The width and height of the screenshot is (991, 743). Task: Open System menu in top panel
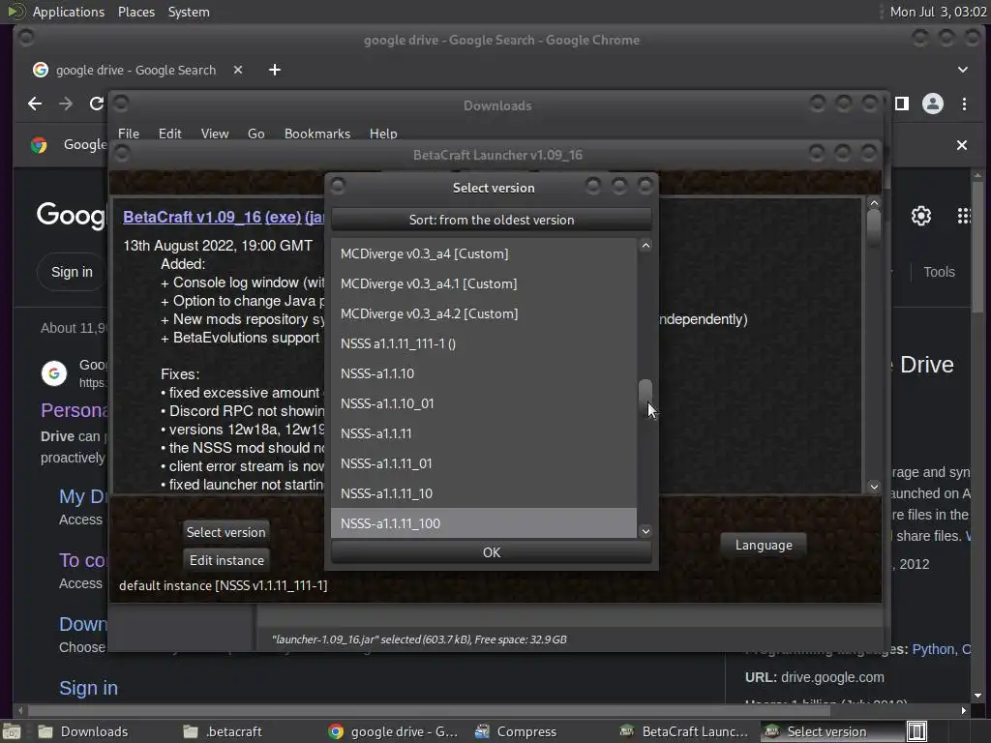189,12
